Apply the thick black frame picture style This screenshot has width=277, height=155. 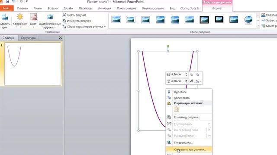tap(204, 19)
